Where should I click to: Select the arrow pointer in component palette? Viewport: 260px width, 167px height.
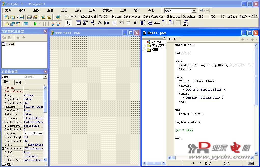pyautogui.click(x=68, y=23)
